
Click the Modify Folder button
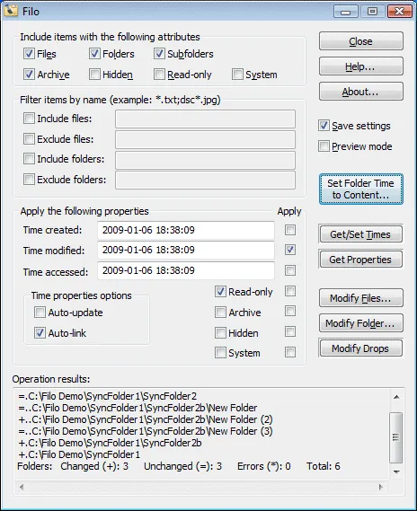coord(361,323)
